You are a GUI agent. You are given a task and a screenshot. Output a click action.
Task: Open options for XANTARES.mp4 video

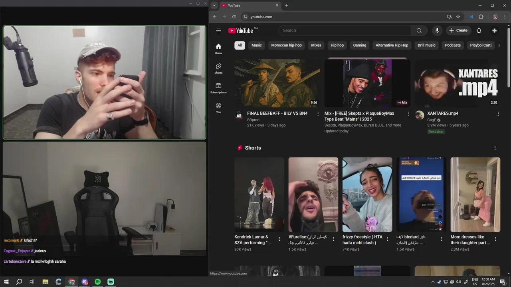(x=498, y=114)
